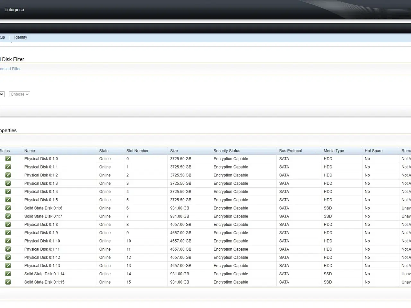The image size is (411, 308).
Task: Click status checkmark icon for Physical Disk 0:1:0
Action: [x=8, y=158]
